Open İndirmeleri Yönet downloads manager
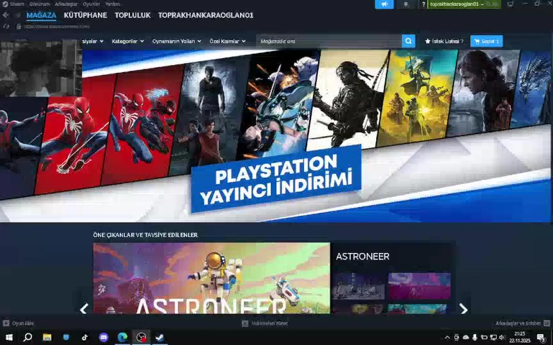This screenshot has width=553, height=345. (265, 323)
